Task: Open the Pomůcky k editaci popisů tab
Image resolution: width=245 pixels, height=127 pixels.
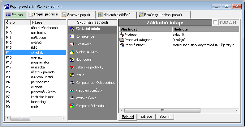Action: [164, 15]
